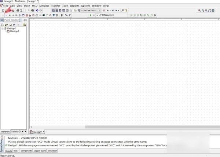The image size is (220, 157).
Task: Click the Undo icon in toolbar
Action: tap(37, 11)
